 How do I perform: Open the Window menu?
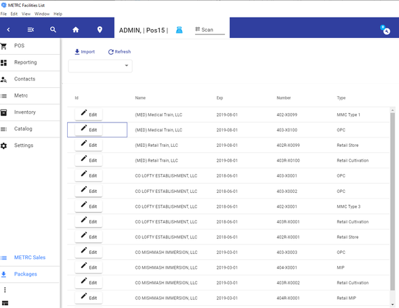tap(42, 14)
